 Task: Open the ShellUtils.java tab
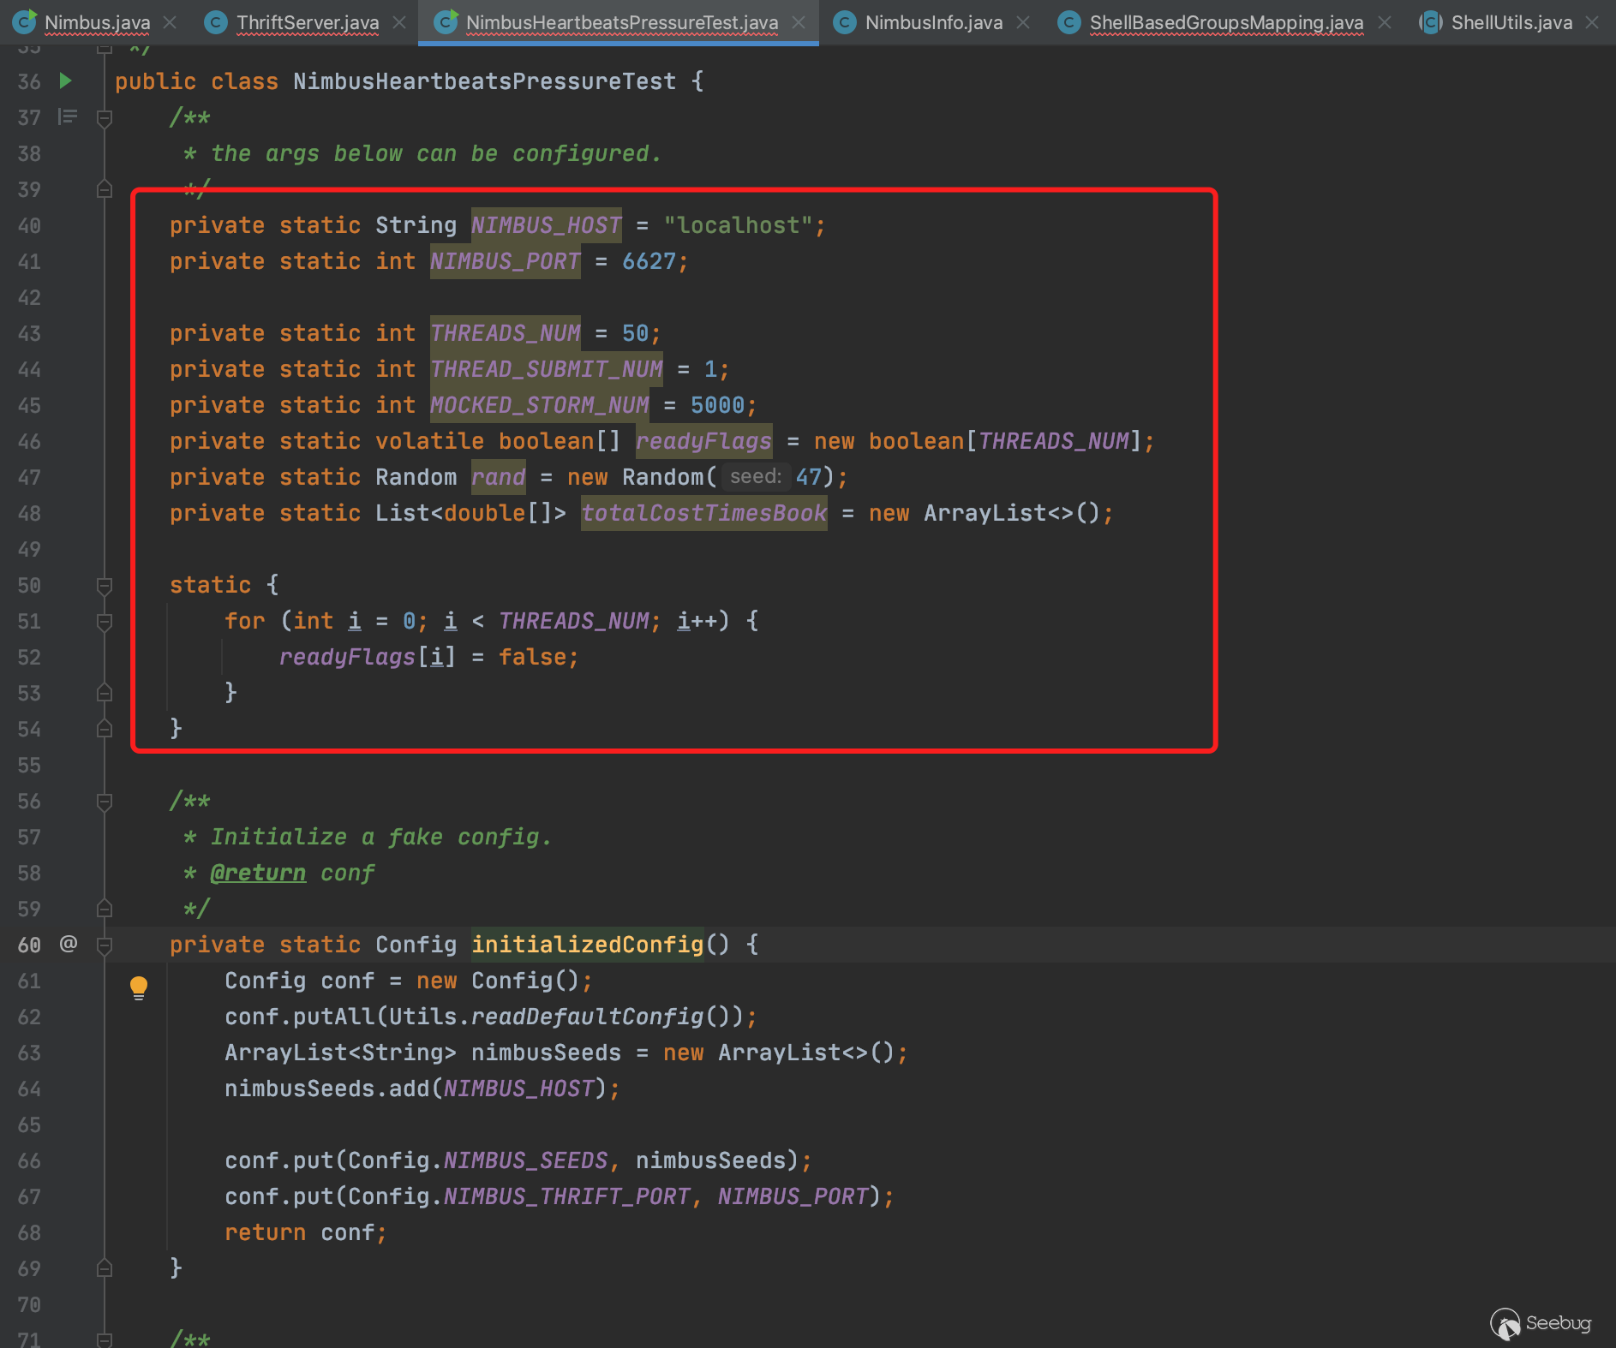pyautogui.click(x=1511, y=22)
